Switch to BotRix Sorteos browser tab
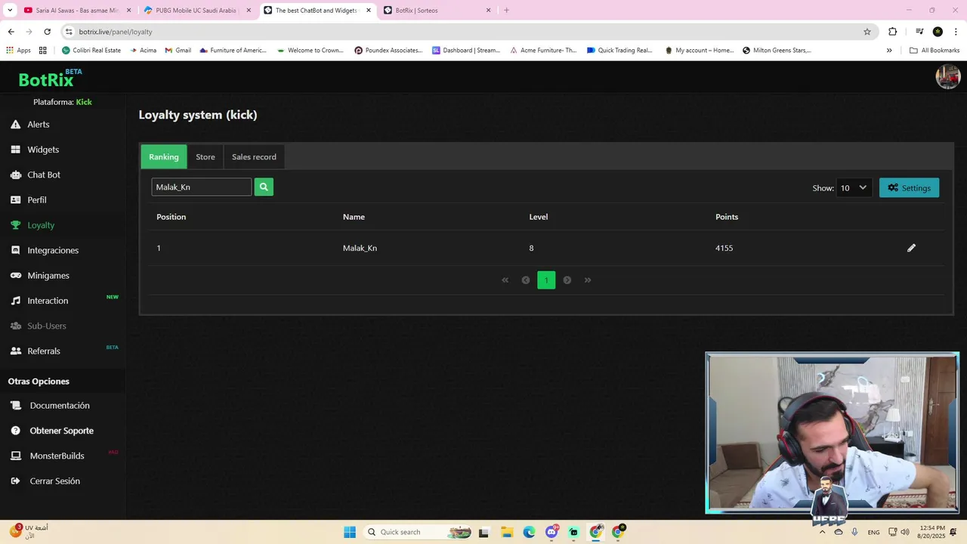967x544 pixels. pos(437,11)
